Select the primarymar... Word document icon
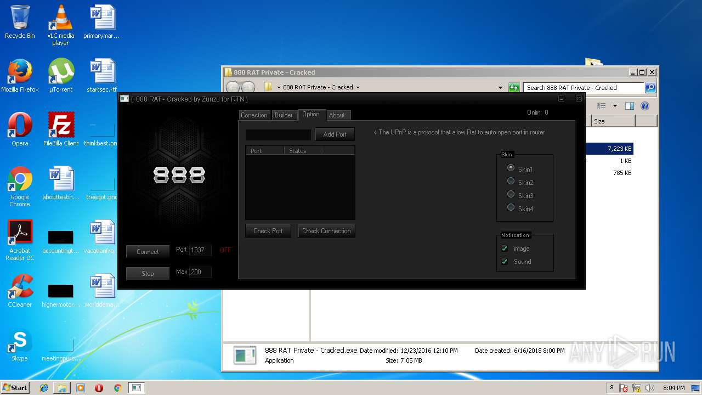This screenshot has height=395, width=702. click(x=102, y=22)
